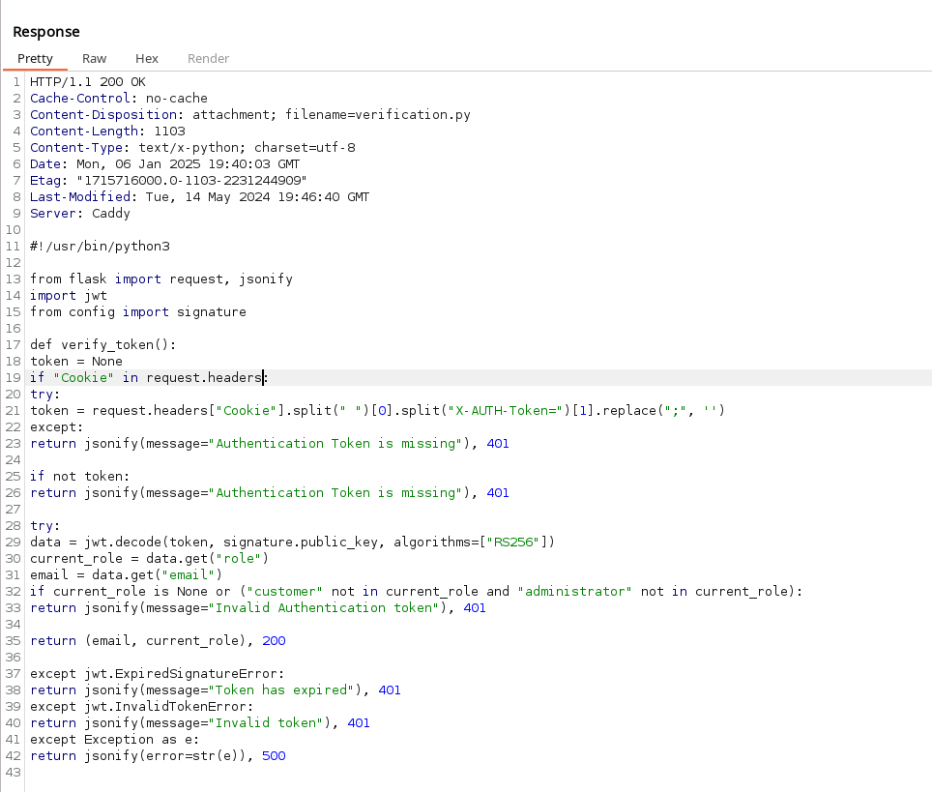Click 'except Exception as e:' line
Viewport: 932px width, 792px height.
tap(115, 740)
